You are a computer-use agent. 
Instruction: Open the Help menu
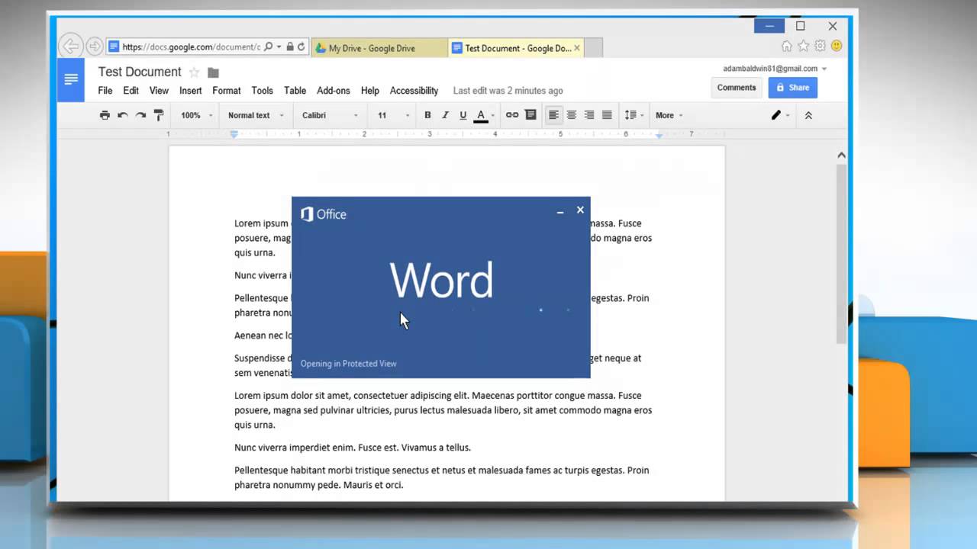370,91
